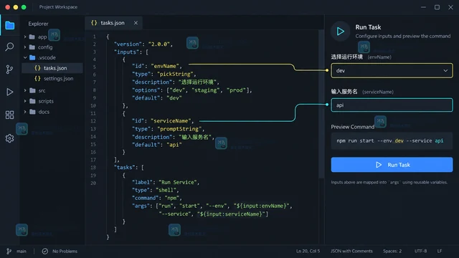This screenshot has width=459, height=258.
Task: Collapse the .vscode folder chevron
Action: [x=25, y=57]
